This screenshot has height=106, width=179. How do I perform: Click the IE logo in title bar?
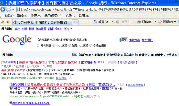point(2,3)
